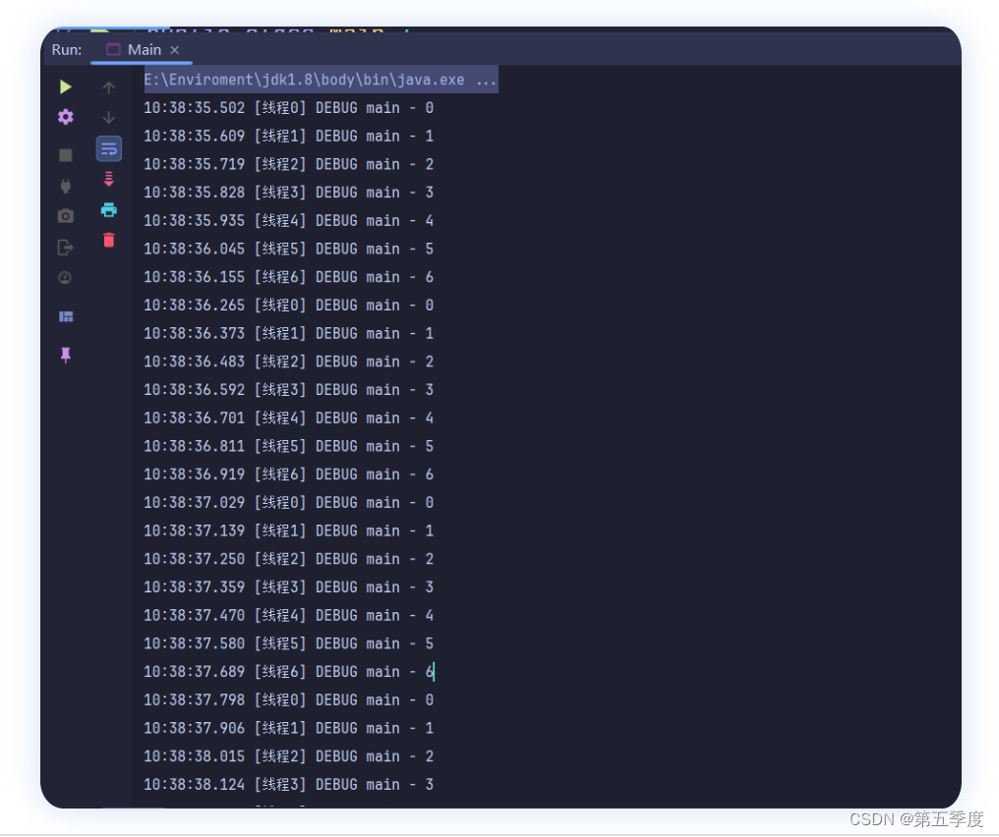Select log line timestamped 10:38:36.919
Screen dimensions: 999x837
pos(289,474)
